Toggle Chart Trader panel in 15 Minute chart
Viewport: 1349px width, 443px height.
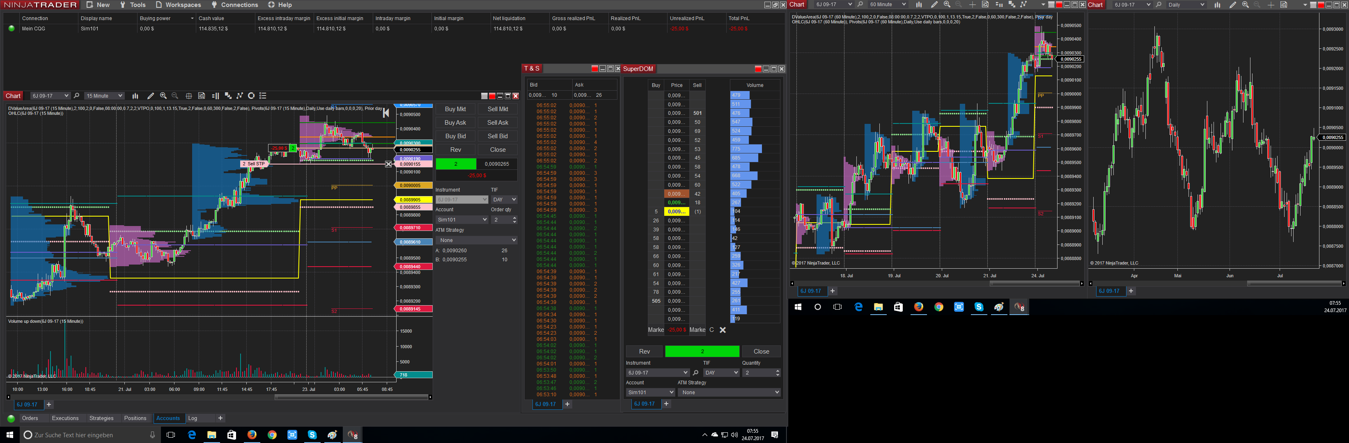click(215, 96)
